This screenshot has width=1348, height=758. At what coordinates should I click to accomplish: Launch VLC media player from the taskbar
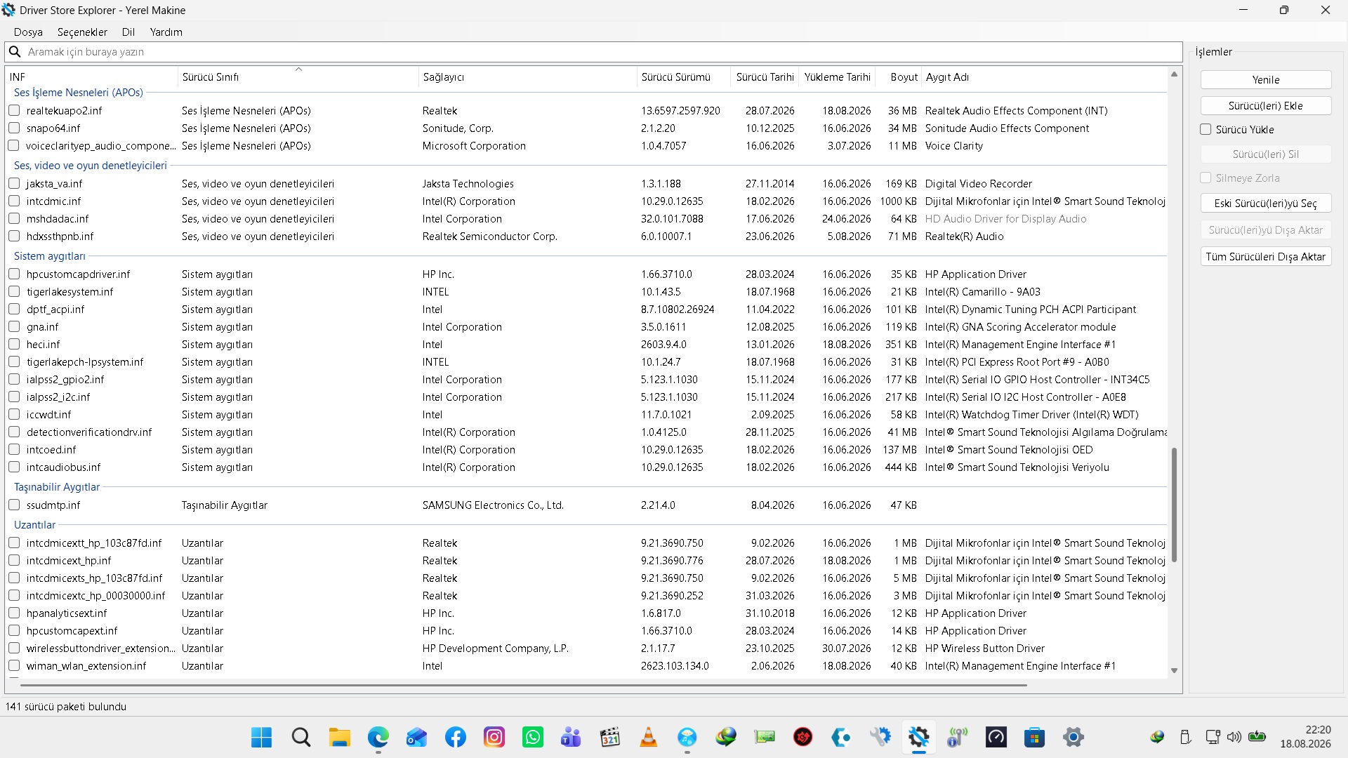pos(649,737)
